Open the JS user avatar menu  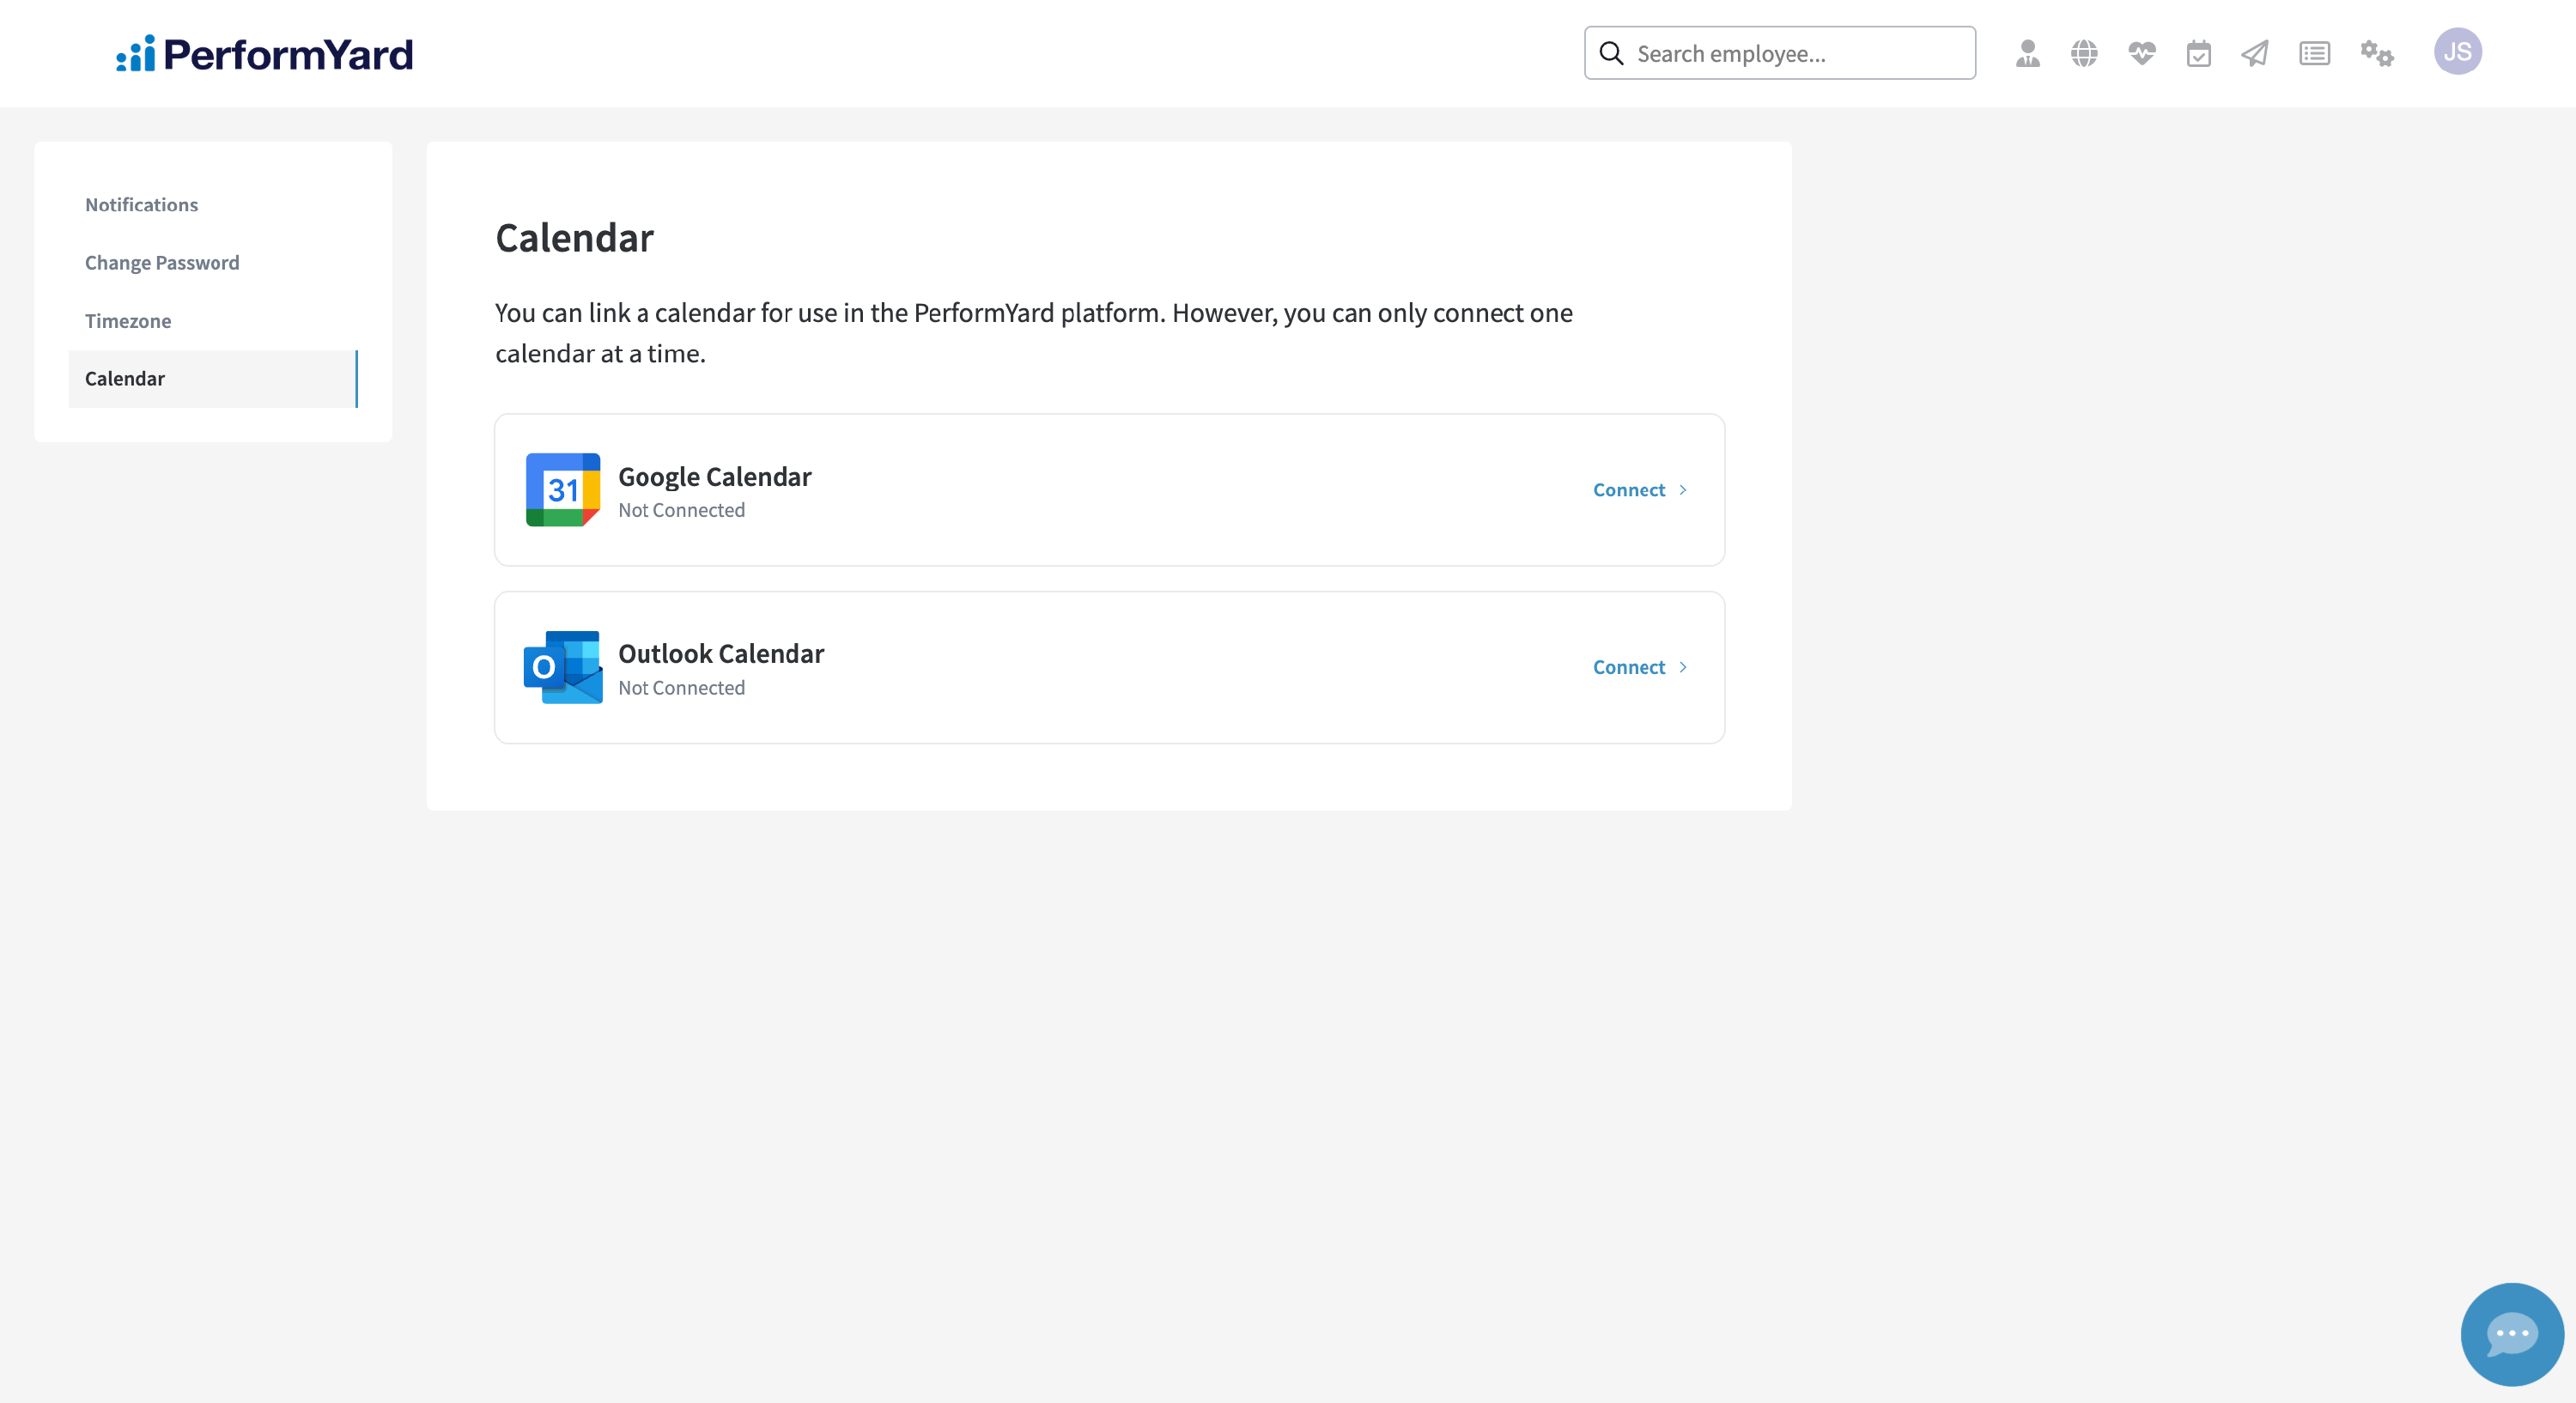click(2457, 52)
